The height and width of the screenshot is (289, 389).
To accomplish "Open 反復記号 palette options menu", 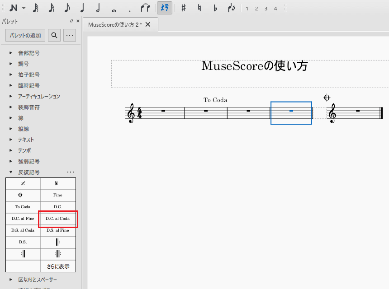I will point(71,172).
